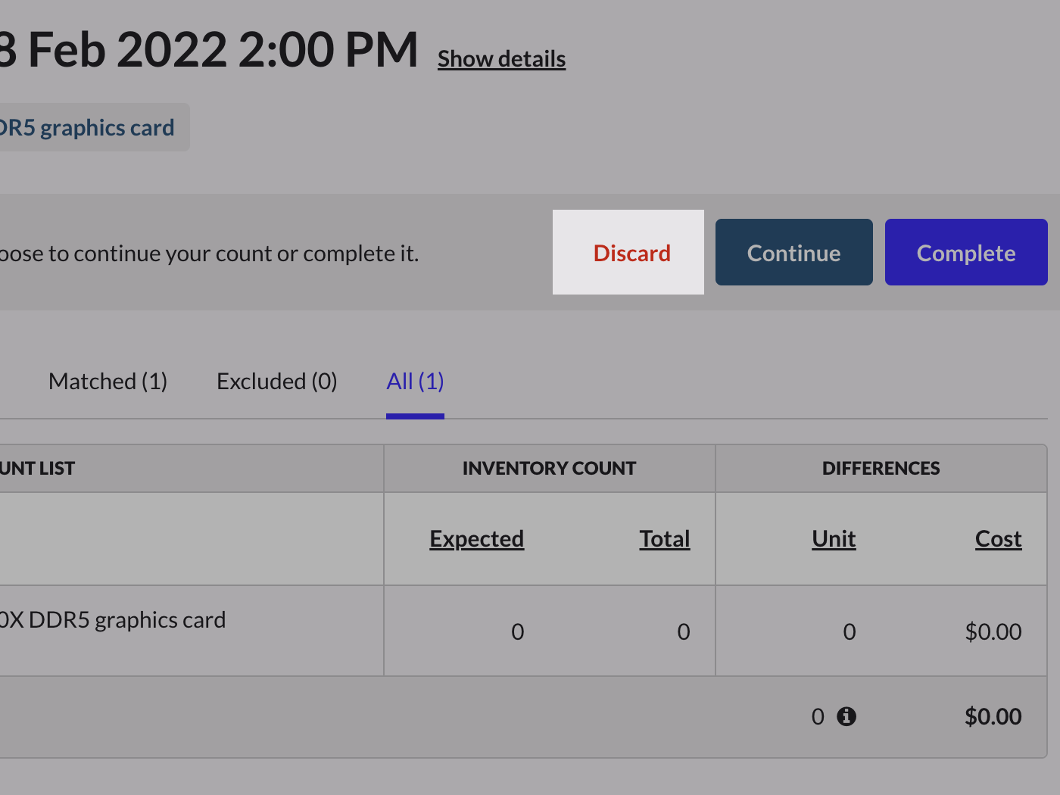Click the Expected value in the item row

click(517, 631)
